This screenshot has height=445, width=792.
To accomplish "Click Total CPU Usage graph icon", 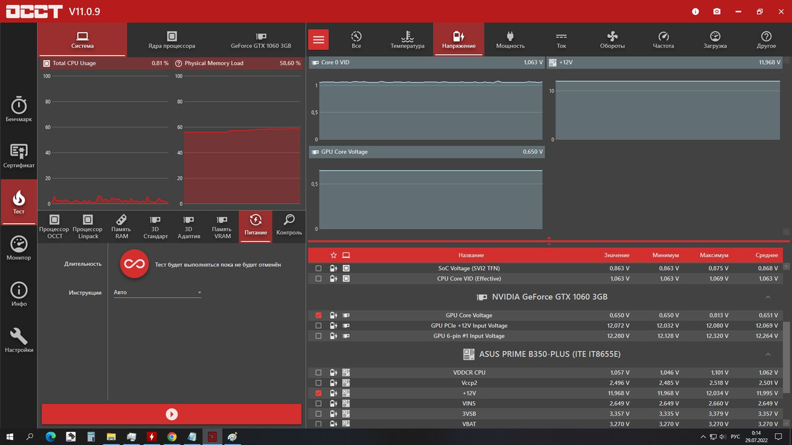I will click(46, 63).
